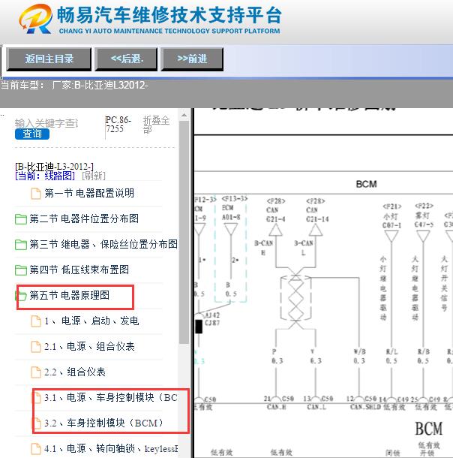Image resolution: width=453 pixels, height=458 pixels.
Task: Click page icon beside 2.1、电源、组合仪表
Action: (x=36, y=347)
